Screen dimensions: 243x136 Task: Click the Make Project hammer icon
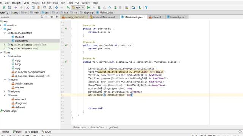[68, 8]
